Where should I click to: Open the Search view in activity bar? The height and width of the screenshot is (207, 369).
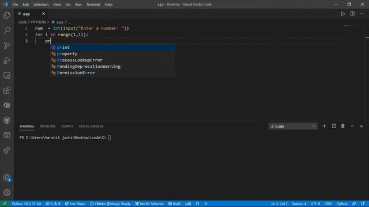(x=7, y=30)
